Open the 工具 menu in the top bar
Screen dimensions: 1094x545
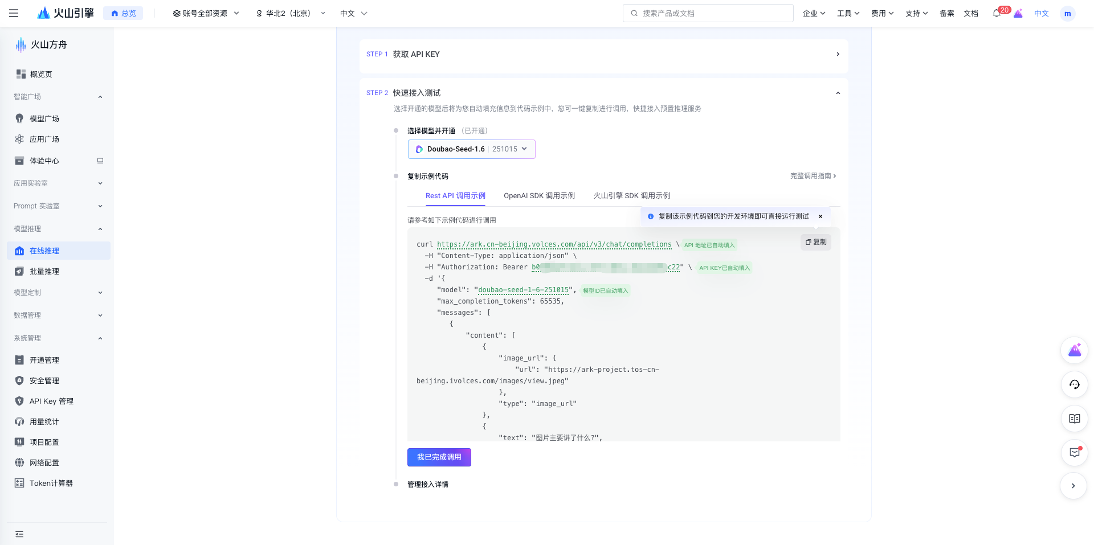pos(848,13)
